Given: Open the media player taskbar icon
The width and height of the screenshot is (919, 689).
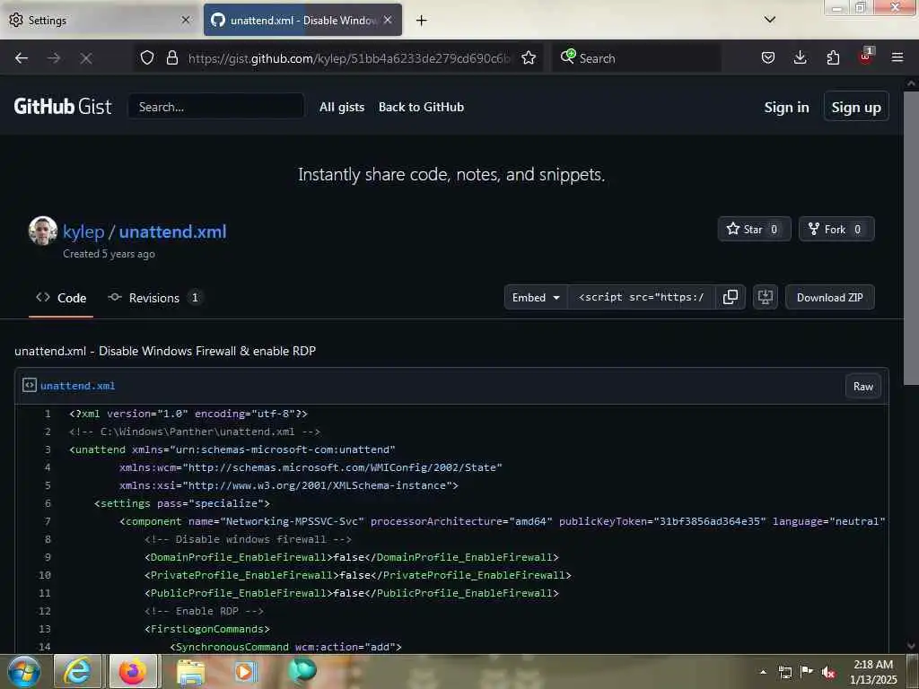Looking at the screenshot, I should 246,671.
